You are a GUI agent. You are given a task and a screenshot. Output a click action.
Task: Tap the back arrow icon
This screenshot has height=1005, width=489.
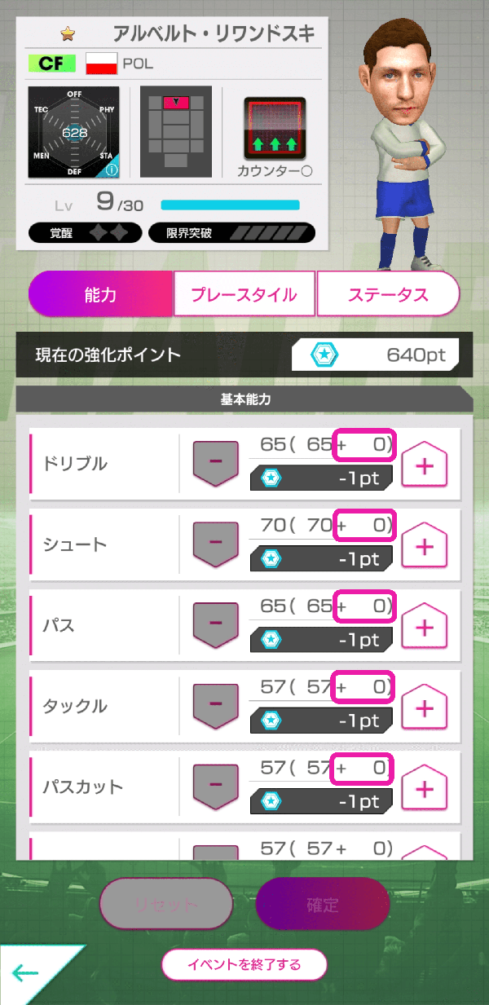(x=27, y=972)
